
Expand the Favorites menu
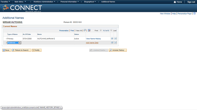(6, 2)
